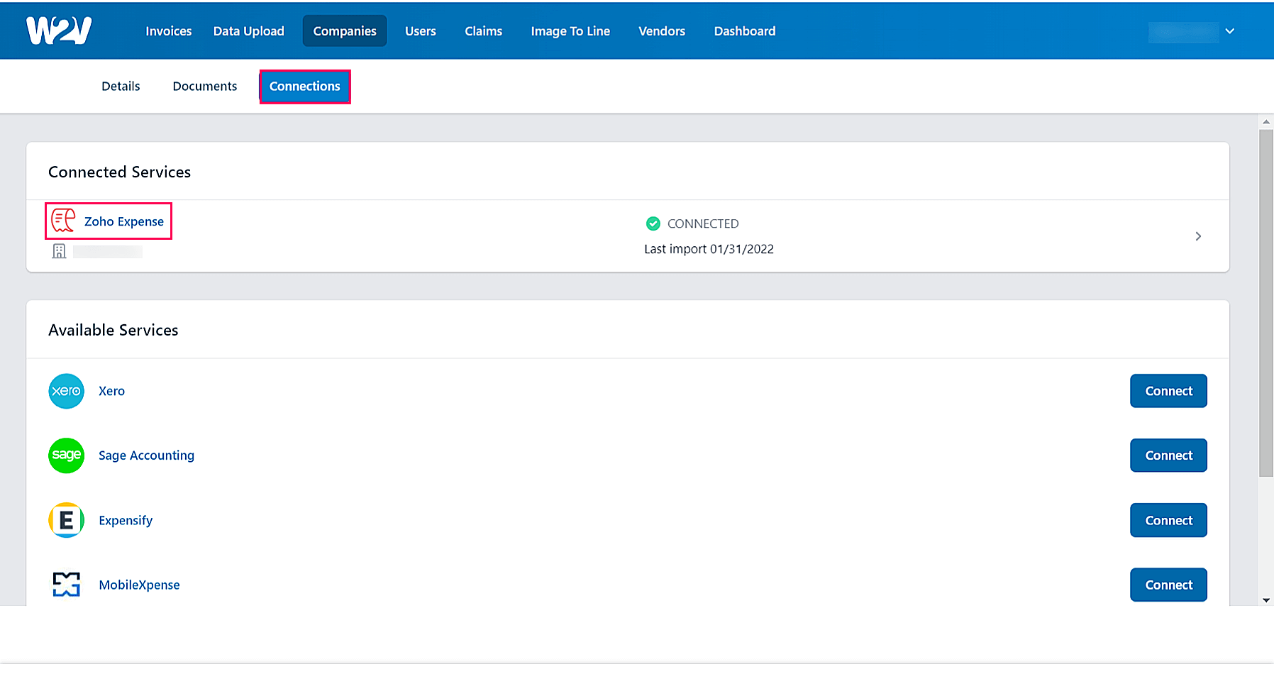Viewport: 1274px width, 674px height.
Task: Click the company building icon under Zoho Expense
Action: click(59, 250)
